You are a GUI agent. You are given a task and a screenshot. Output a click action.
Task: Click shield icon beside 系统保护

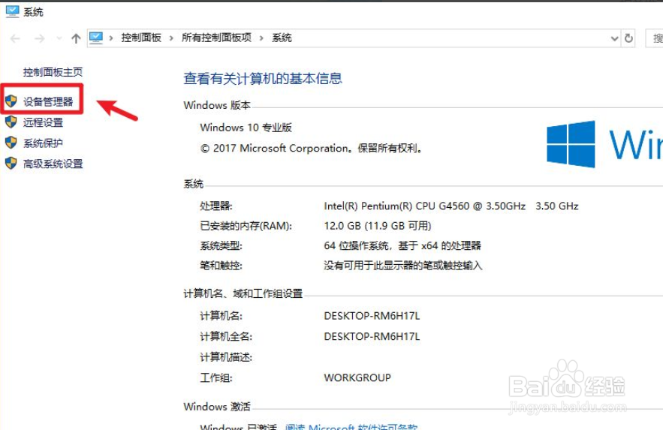click(x=11, y=143)
